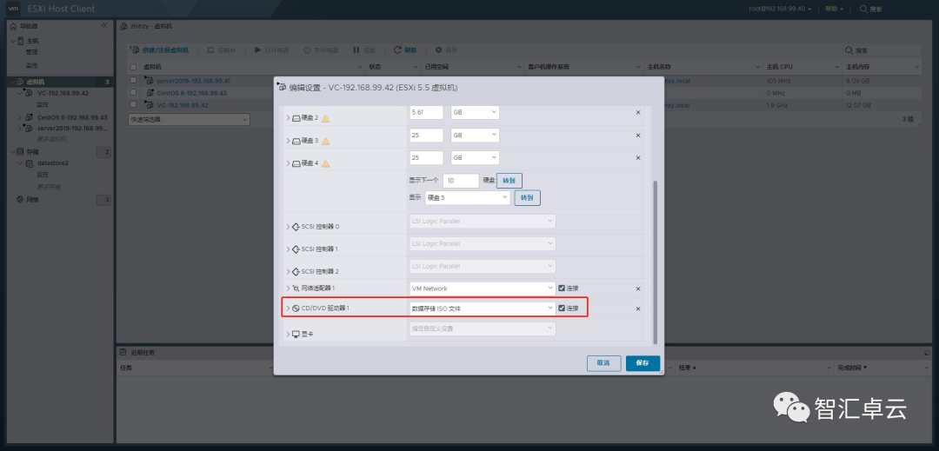Click the 创建/注册虚拟机 toolbar button
939x451 pixels.
tap(159, 50)
